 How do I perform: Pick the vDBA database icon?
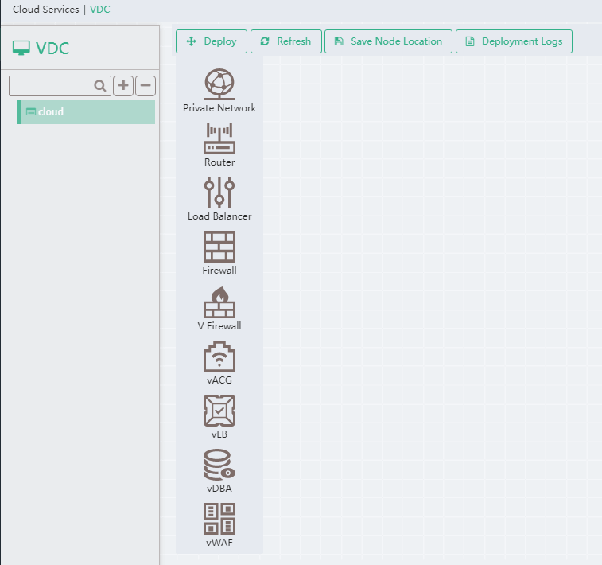(219, 465)
